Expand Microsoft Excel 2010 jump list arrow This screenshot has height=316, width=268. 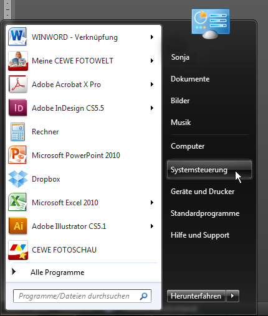click(152, 203)
